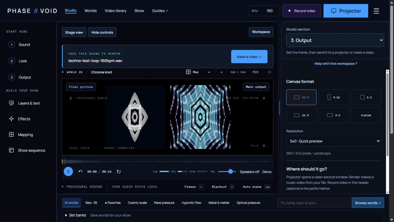This screenshot has width=394, height=222.
Task: Open Help with this workspace link
Action: tap(335, 64)
